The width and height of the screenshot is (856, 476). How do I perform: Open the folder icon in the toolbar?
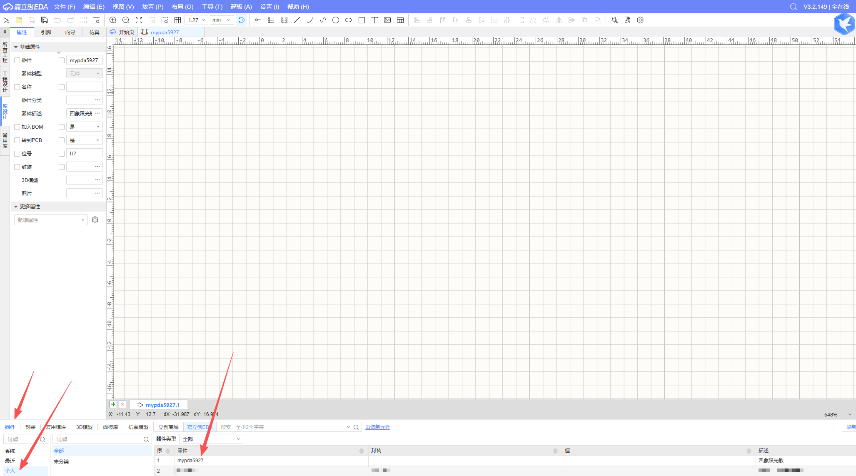pos(19,20)
